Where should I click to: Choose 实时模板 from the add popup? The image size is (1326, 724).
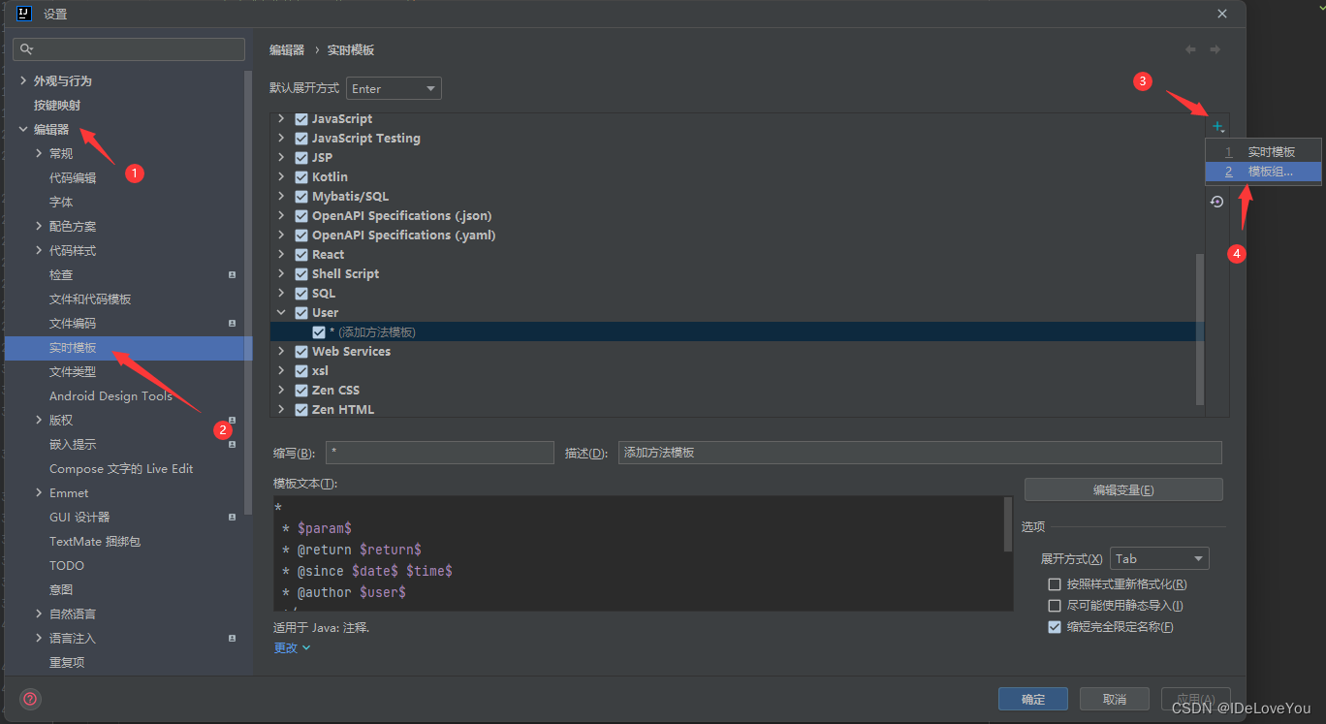click(1264, 152)
